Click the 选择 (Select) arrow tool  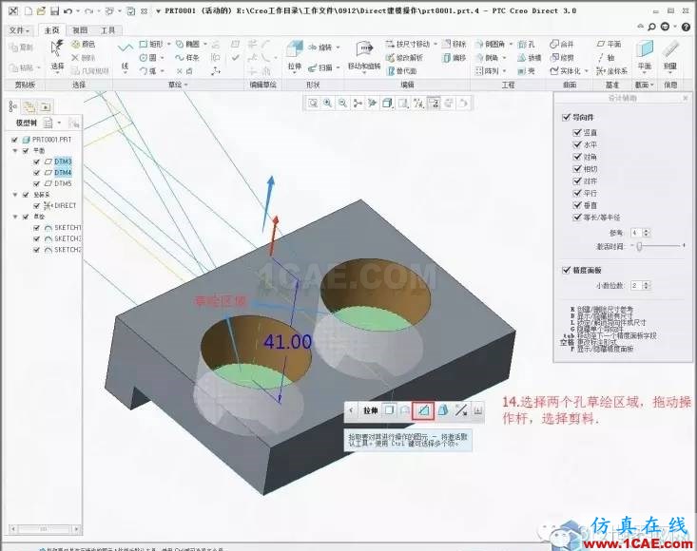(57, 55)
